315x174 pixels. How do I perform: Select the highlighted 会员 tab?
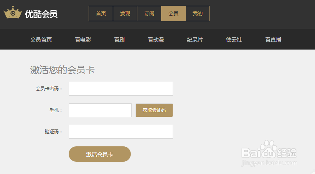(173, 13)
